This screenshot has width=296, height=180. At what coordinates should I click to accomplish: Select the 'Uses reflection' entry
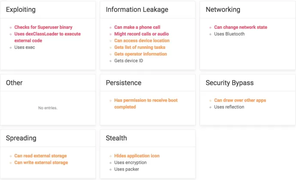tap(229, 107)
